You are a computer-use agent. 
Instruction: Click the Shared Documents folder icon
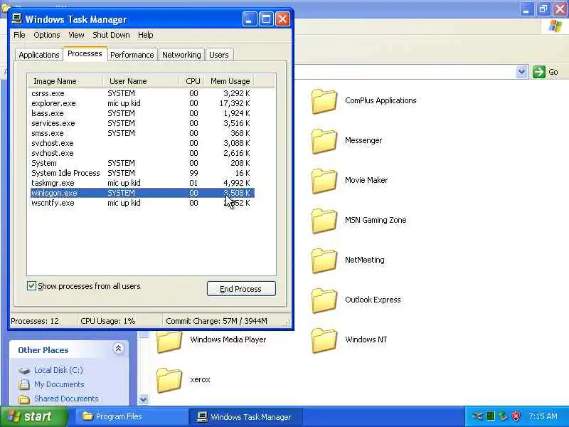click(24, 399)
